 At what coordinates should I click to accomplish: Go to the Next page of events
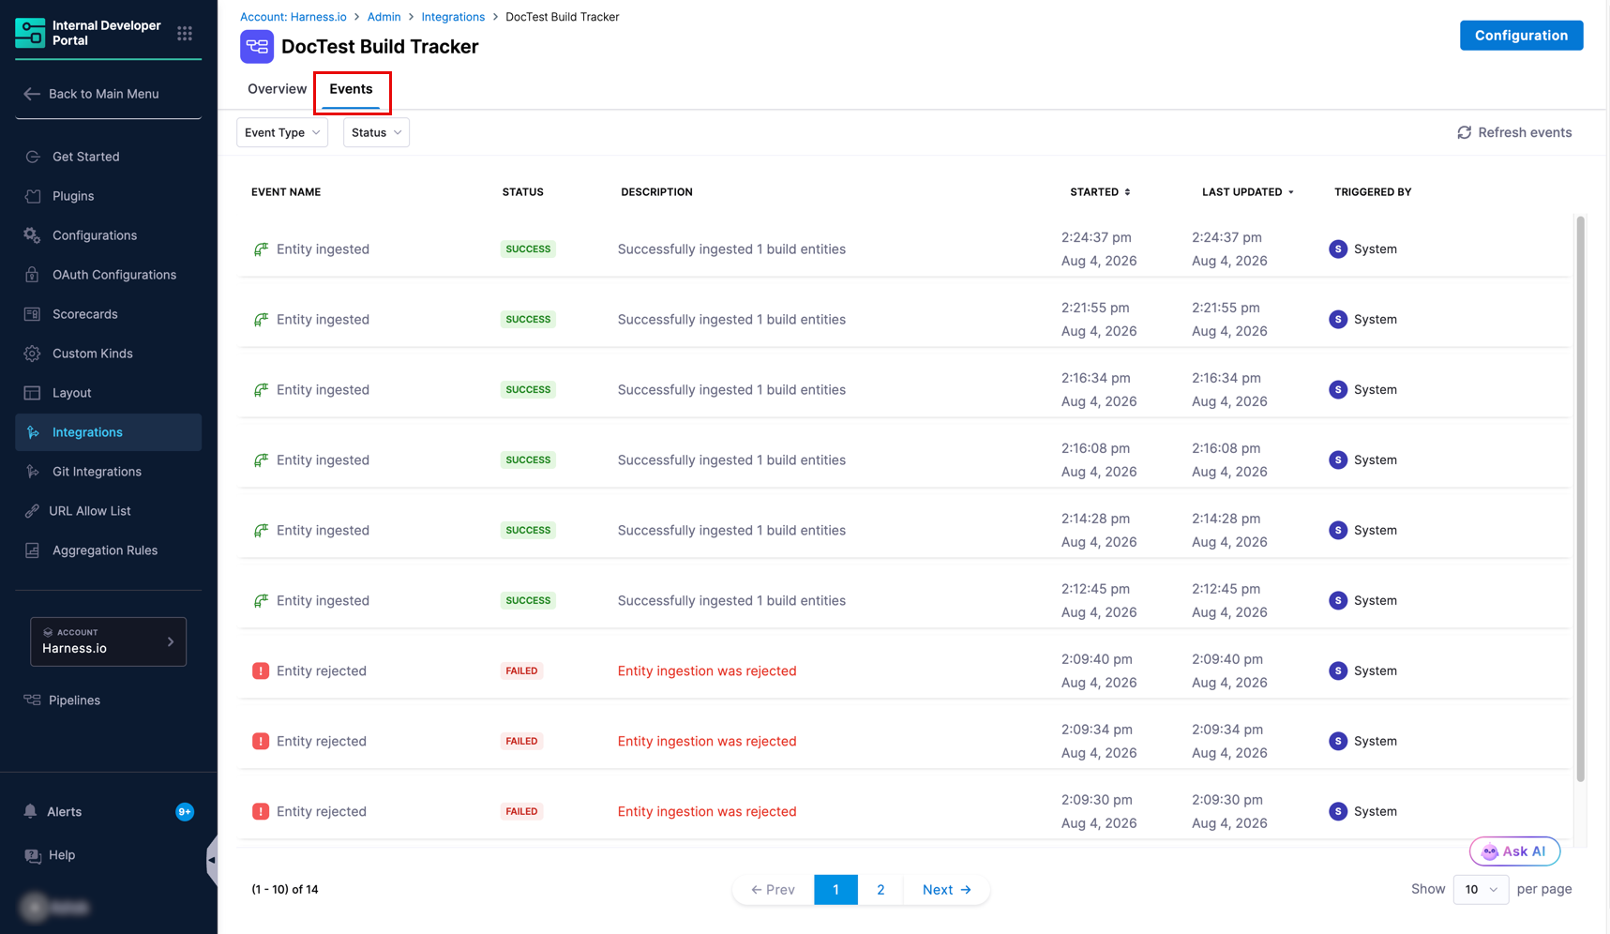(x=946, y=889)
